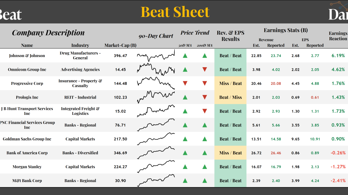
Task: Open Johnson & Johnson's 90-day sparkline chart
Action: coord(156,56)
